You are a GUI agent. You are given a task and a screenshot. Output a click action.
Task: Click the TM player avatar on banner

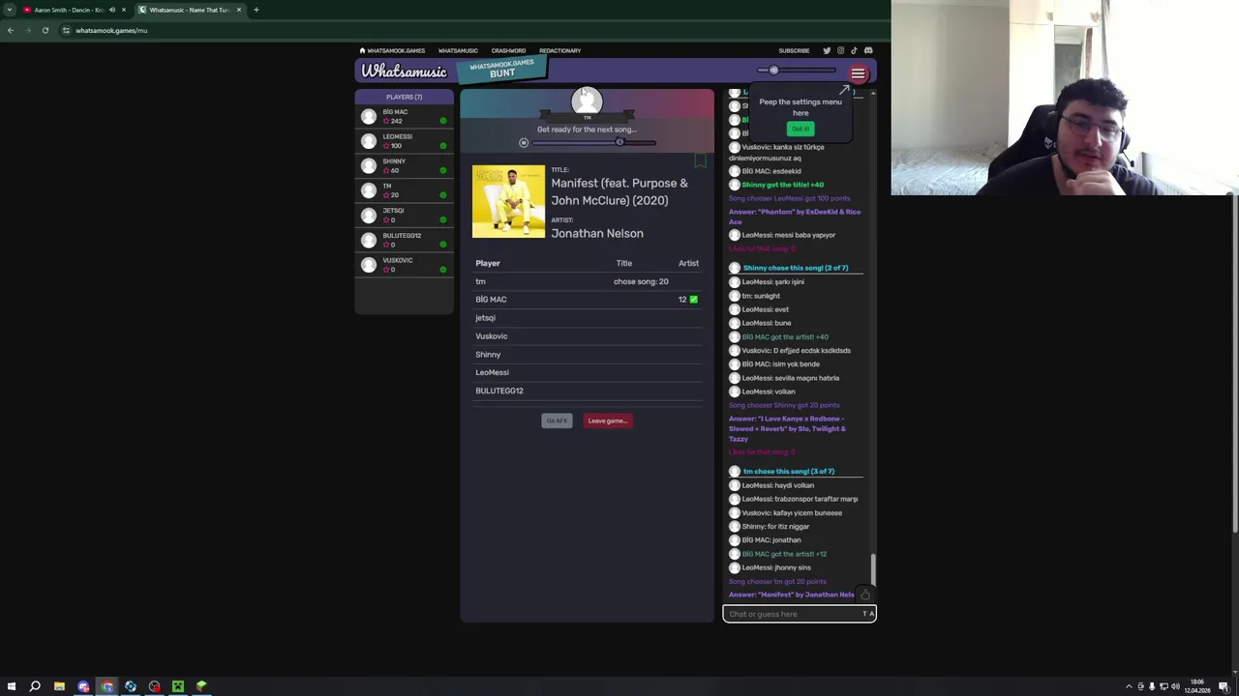(x=587, y=101)
